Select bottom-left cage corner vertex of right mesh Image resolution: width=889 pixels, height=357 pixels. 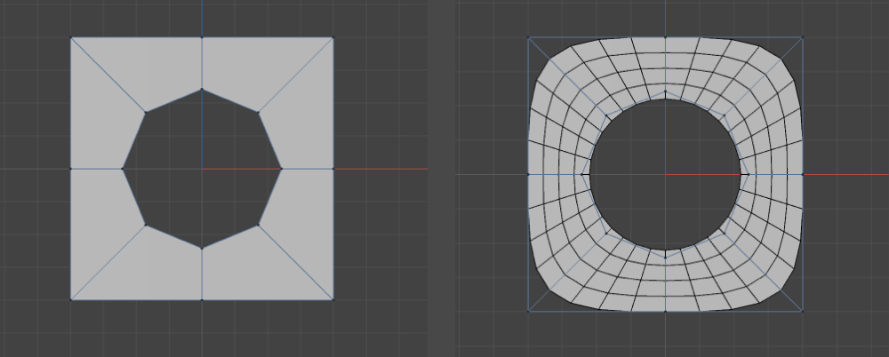point(528,311)
